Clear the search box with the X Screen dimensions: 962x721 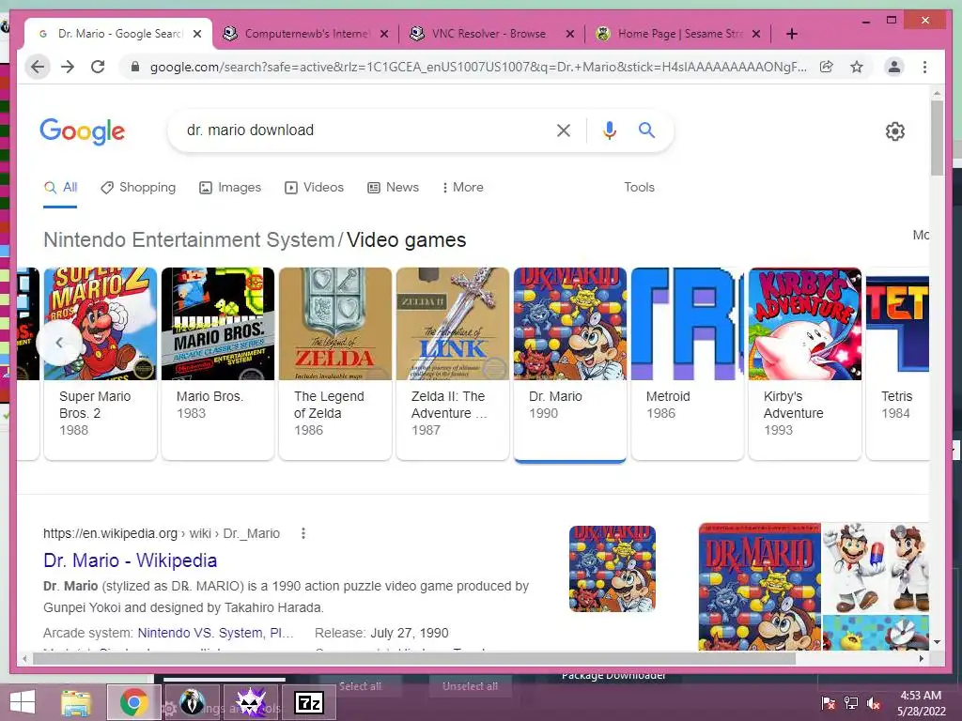[564, 130]
